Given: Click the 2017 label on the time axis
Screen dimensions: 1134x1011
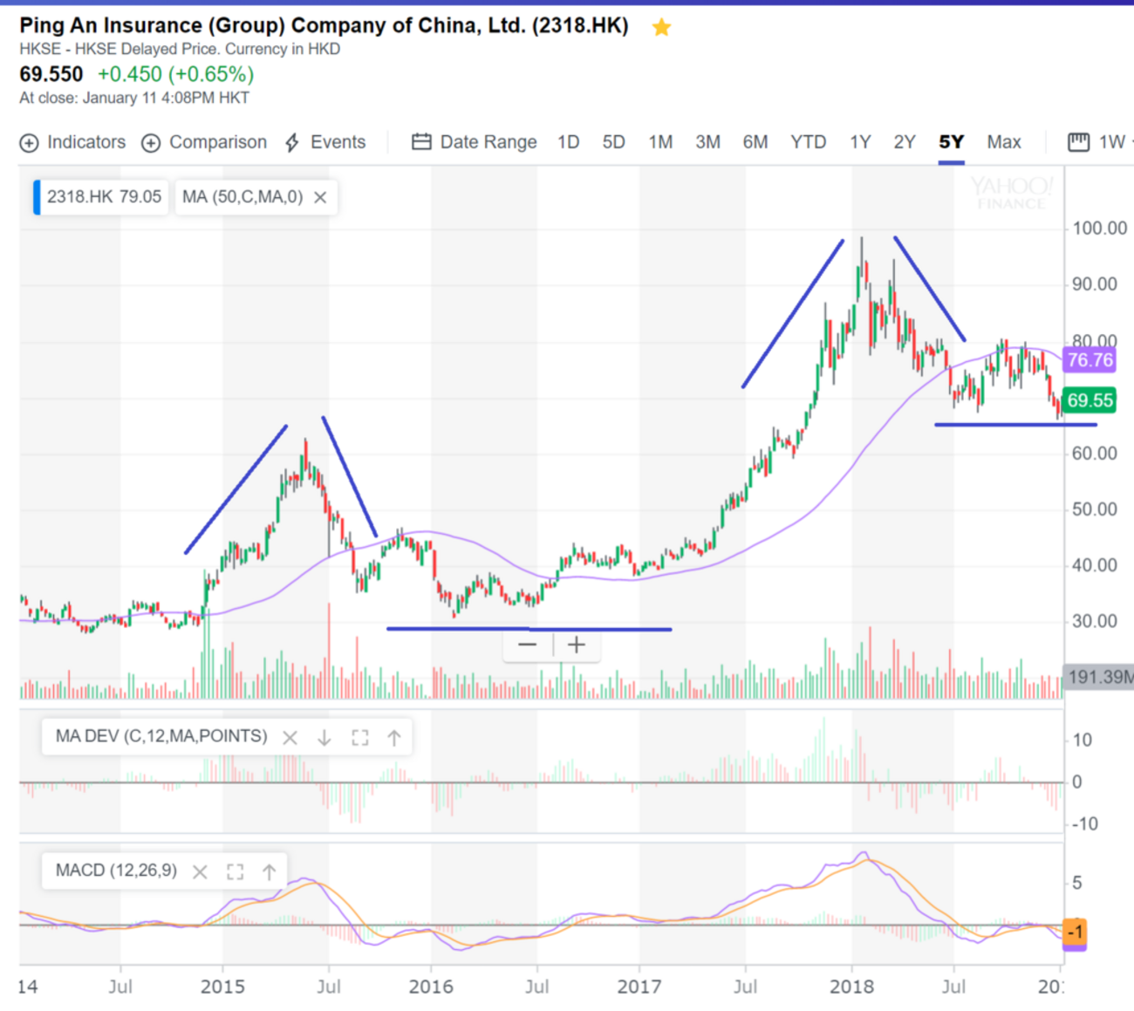Looking at the screenshot, I should (639, 987).
